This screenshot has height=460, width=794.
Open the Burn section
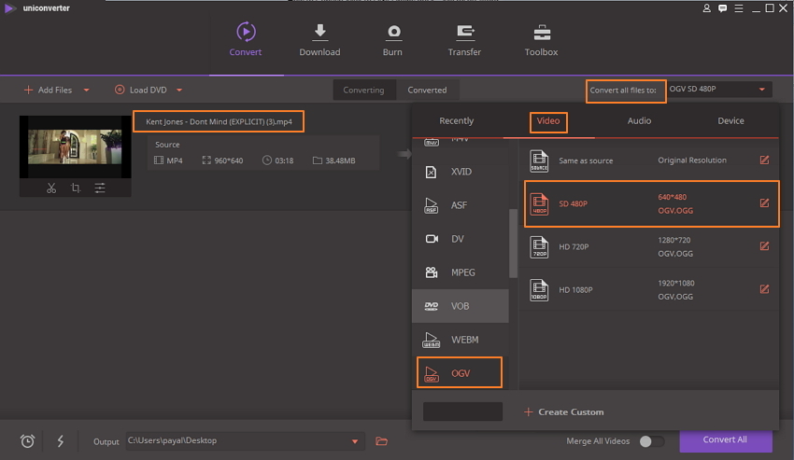[392, 39]
